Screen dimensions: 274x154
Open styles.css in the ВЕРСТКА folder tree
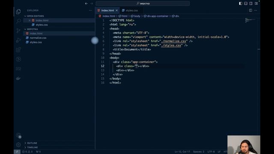(x=36, y=42)
